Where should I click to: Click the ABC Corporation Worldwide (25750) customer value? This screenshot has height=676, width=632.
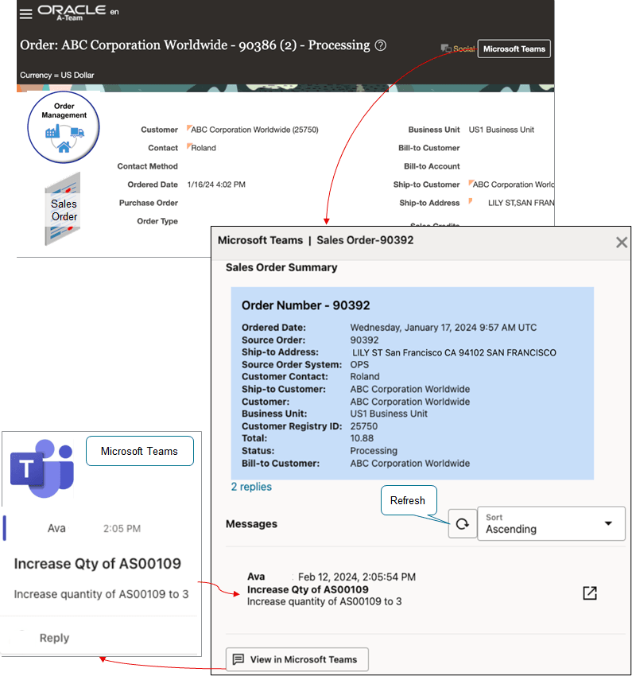pyautogui.click(x=254, y=130)
